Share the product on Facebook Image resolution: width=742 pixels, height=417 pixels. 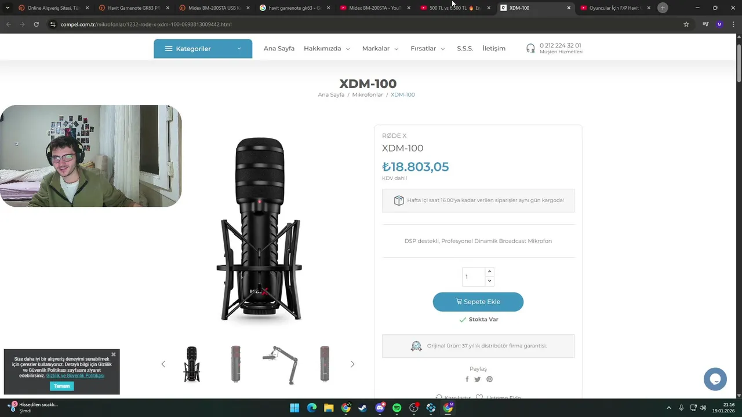pos(467,379)
